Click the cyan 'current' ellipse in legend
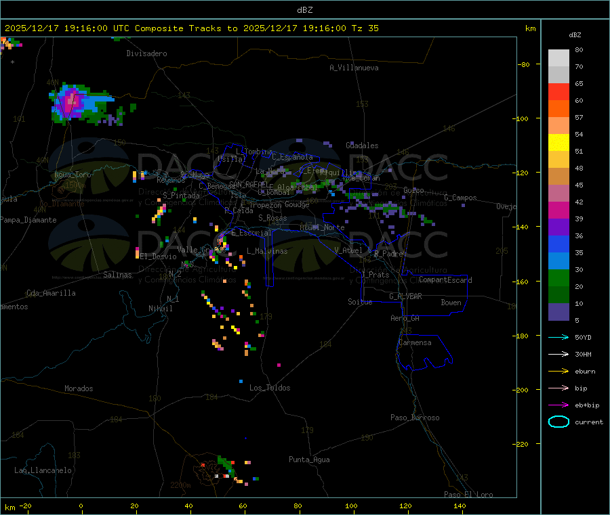The height and width of the screenshot is (515, 610). [558, 422]
